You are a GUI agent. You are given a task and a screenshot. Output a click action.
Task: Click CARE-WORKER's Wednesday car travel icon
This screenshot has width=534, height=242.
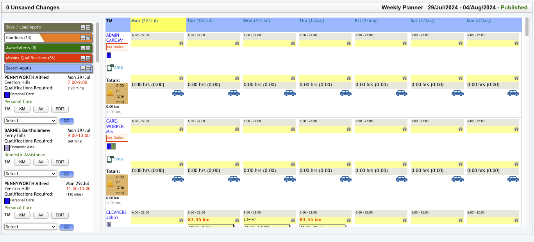click(x=290, y=179)
